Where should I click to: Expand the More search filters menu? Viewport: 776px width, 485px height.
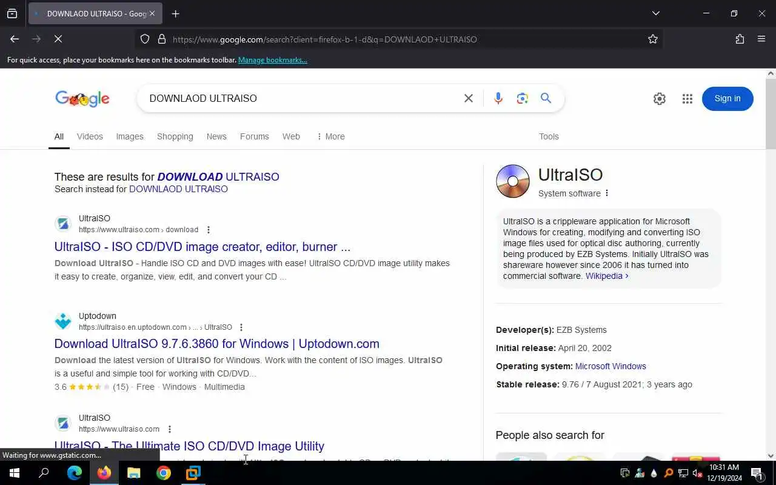(330, 136)
